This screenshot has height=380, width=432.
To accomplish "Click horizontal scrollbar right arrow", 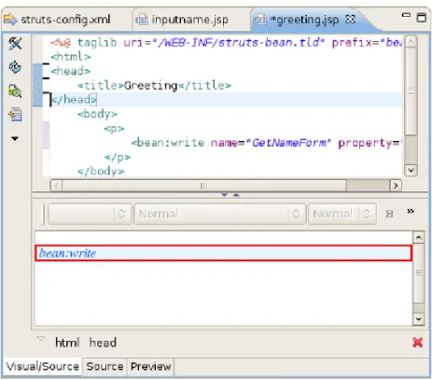I will 396,186.
